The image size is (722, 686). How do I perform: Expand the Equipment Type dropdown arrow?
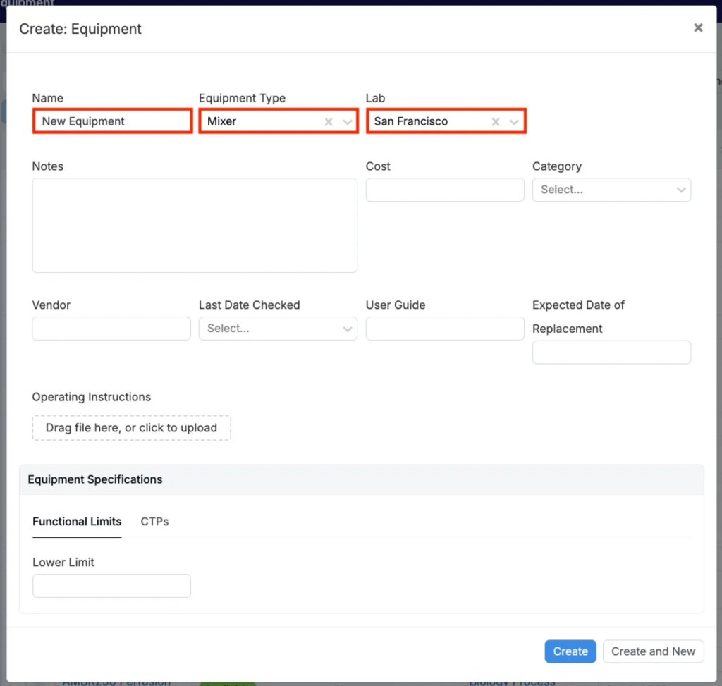click(347, 122)
